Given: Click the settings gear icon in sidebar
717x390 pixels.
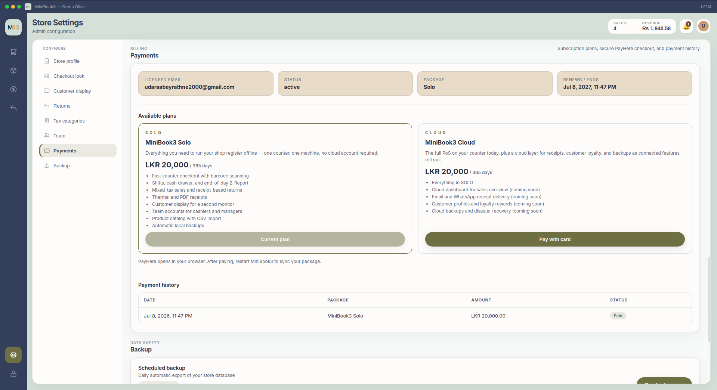Looking at the screenshot, I should coord(13,355).
